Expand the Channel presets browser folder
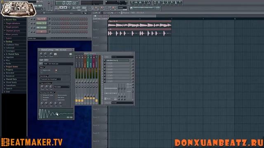The height and width of the screenshot is (148, 264). pos(13,31)
